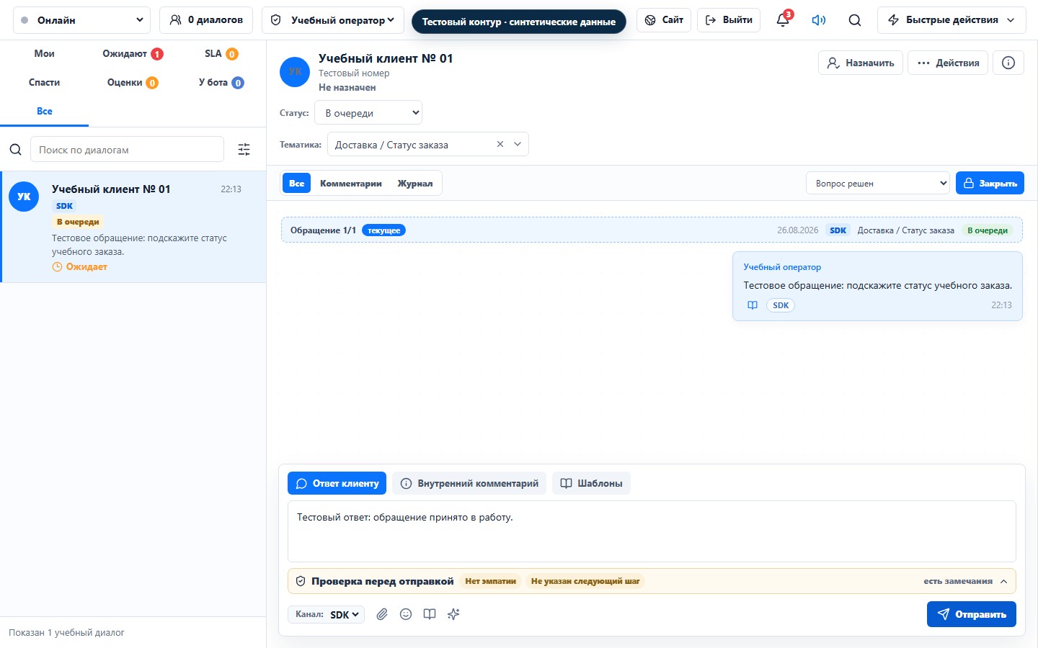Click book icon inside message bubble
1038x648 pixels.
pyautogui.click(x=753, y=305)
